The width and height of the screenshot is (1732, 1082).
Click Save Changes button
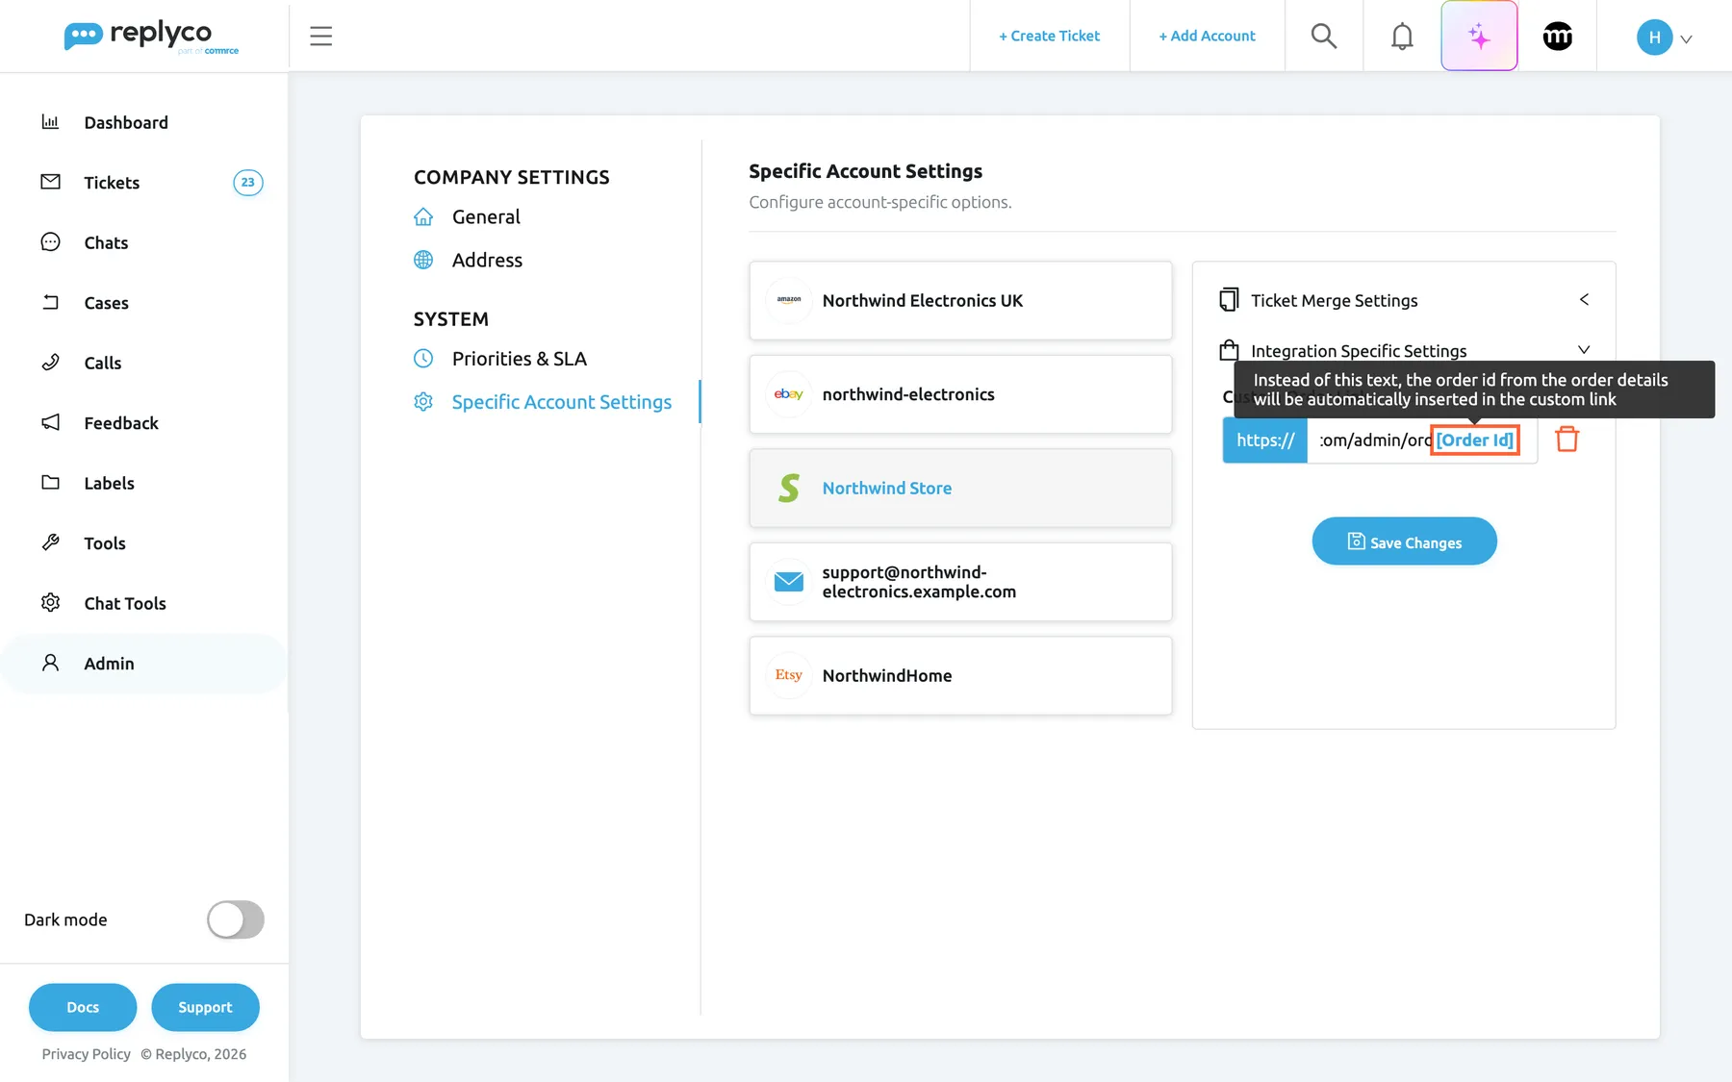(x=1404, y=541)
